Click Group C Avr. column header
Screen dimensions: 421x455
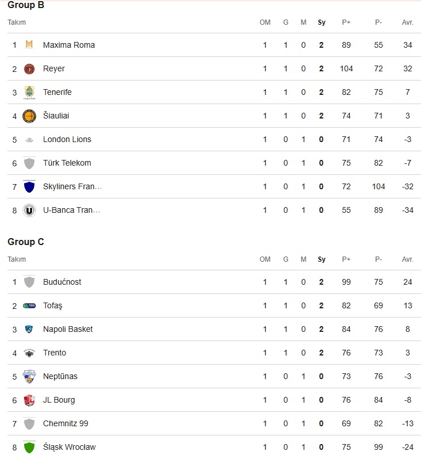pyautogui.click(x=407, y=259)
